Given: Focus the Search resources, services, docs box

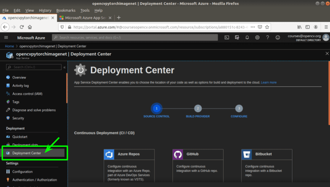Looking at the screenshot, I should coord(135,37).
